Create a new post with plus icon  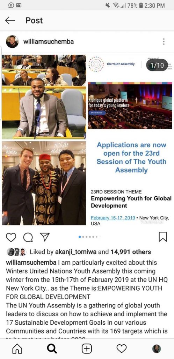click(87, 349)
